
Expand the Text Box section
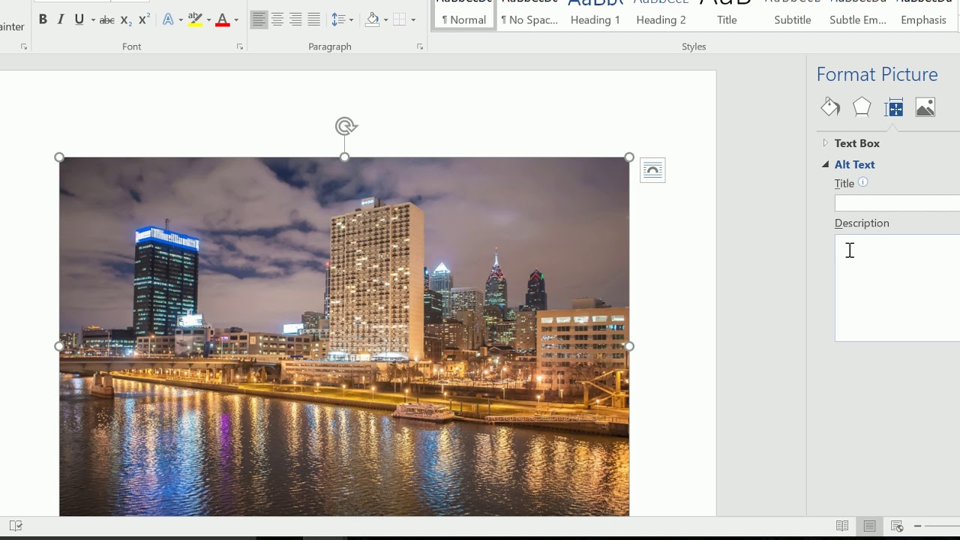tap(857, 143)
